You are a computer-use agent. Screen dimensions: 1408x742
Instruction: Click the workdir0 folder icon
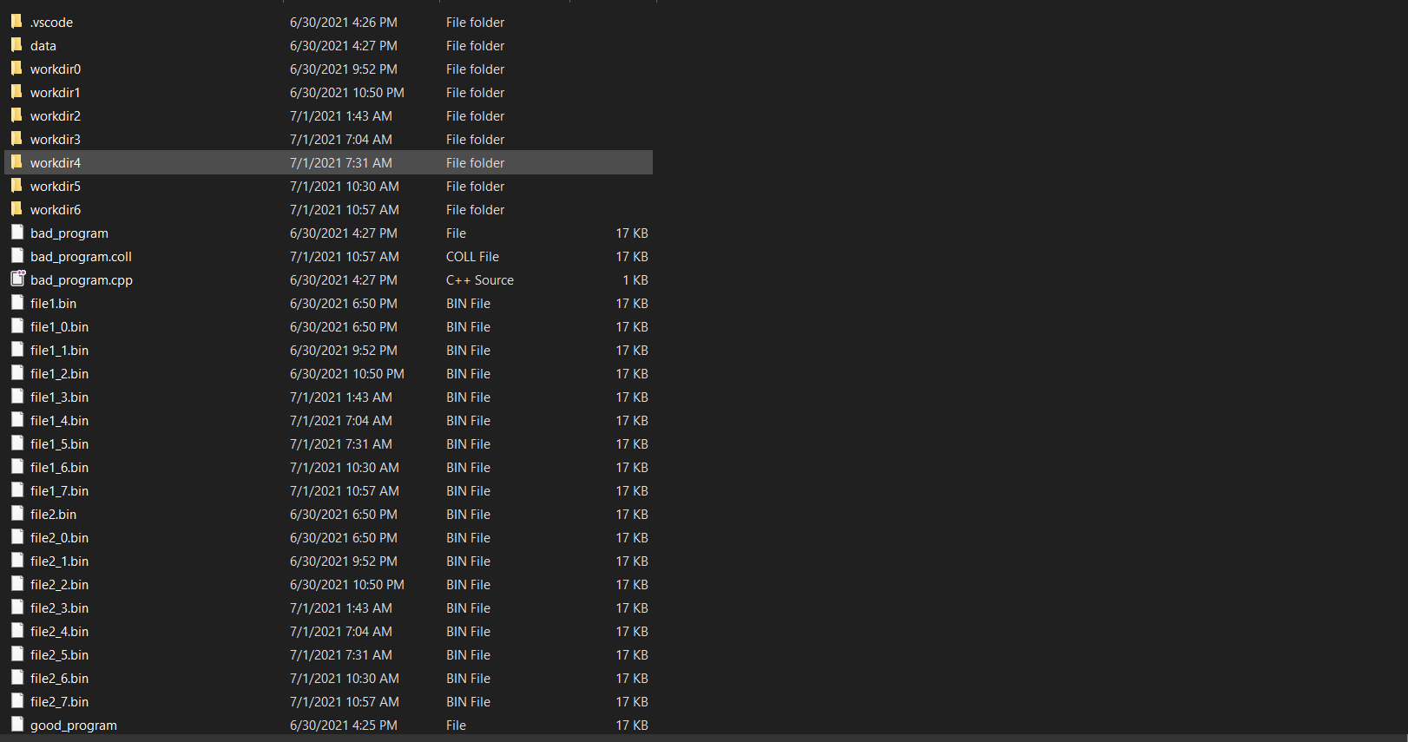point(16,68)
